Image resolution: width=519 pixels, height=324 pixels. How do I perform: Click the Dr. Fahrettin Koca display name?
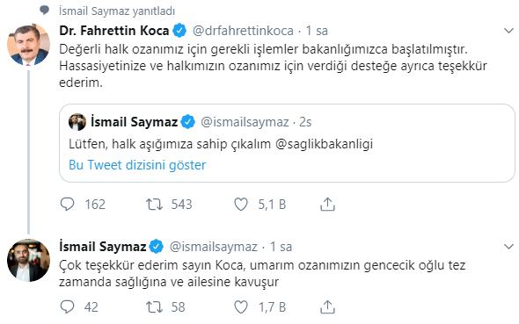point(113,31)
